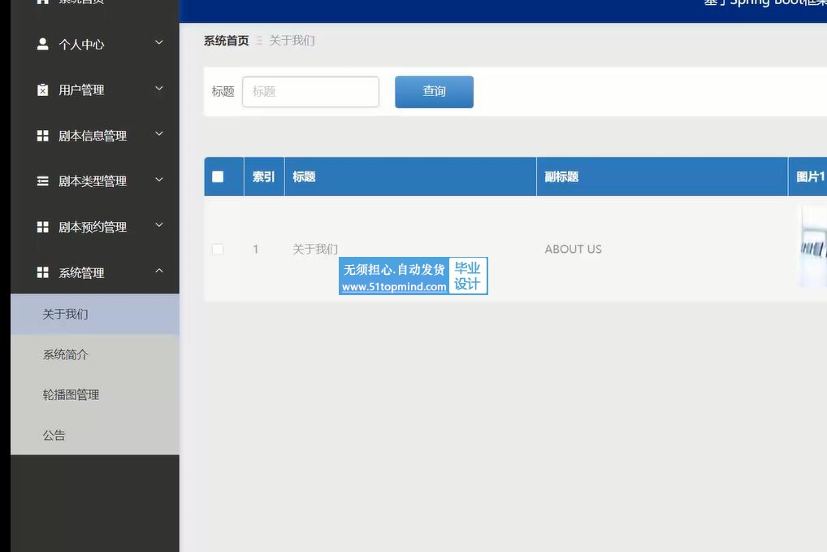
Task: Click 关于我们 in the breadcrumb
Action: point(292,41)
